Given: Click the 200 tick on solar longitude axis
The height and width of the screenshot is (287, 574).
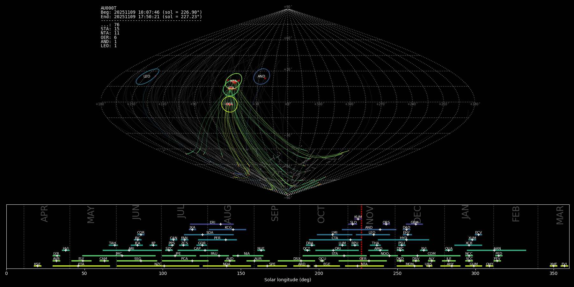Looking at the screenshot, I should (319, 273).
